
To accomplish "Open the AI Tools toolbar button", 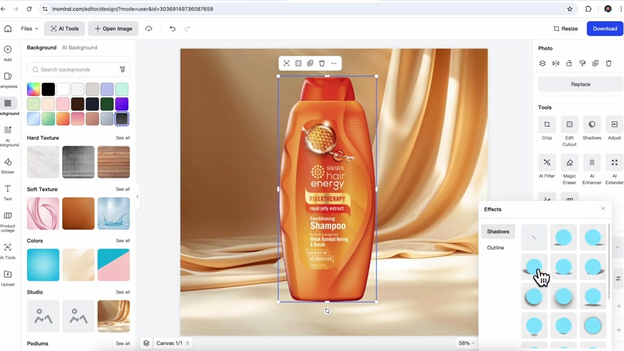I will [64, 29].
